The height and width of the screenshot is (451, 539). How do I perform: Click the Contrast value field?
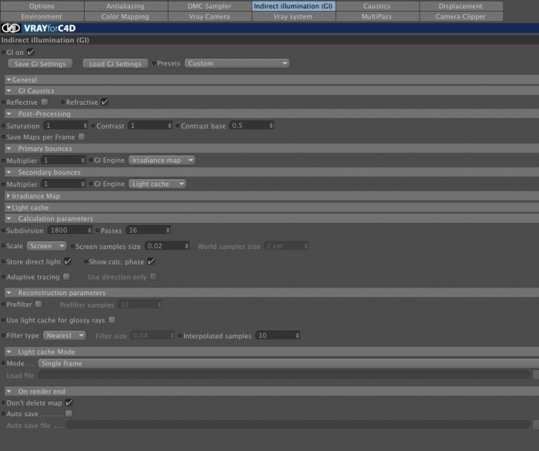(150, 126)
